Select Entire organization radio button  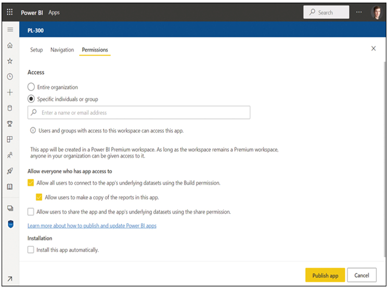click(31, 87)
